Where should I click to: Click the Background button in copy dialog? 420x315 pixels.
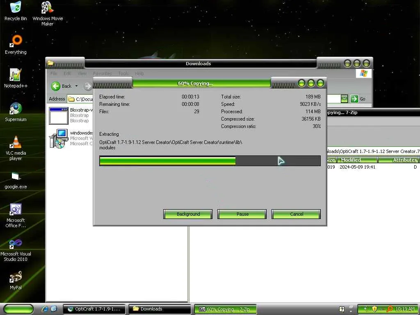[x=188, y=214]
